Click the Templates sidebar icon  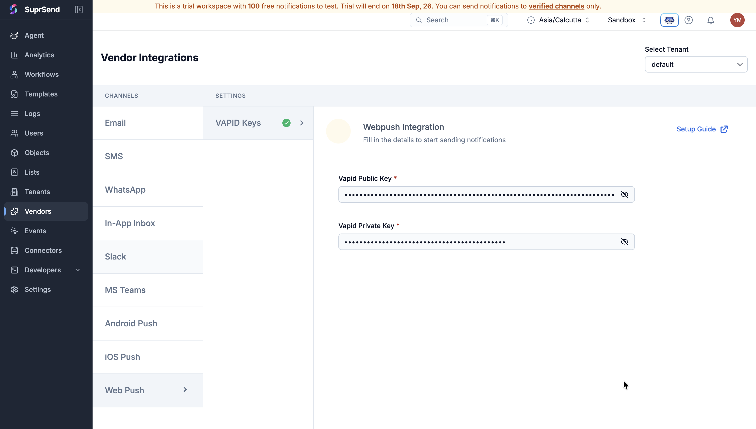tap(14, 94)
